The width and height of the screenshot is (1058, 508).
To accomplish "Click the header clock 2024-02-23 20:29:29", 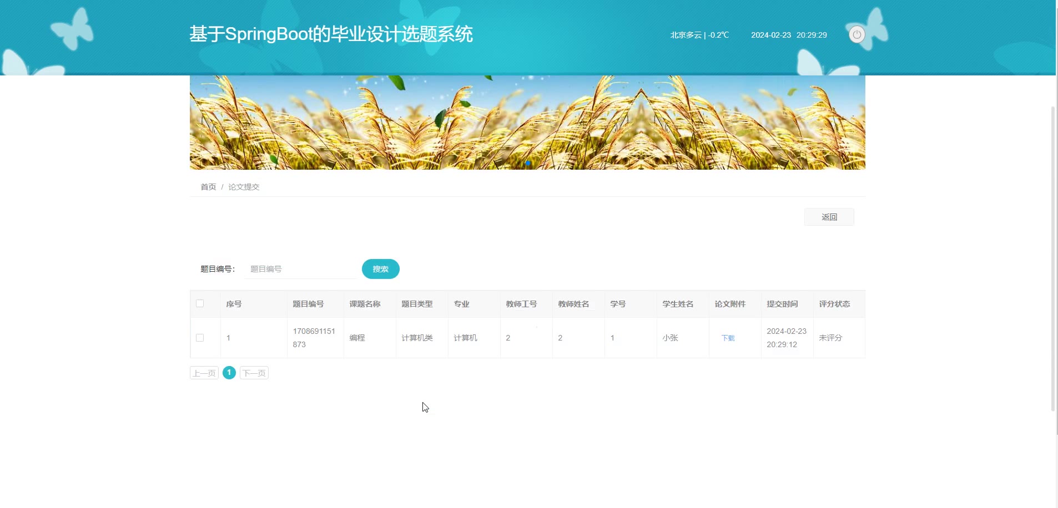I will [789, 35].
